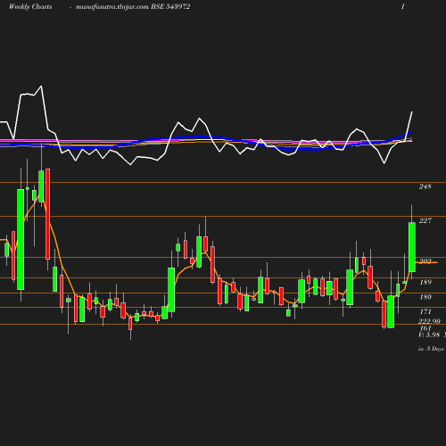Click the 222.90 current price value

point(429,321)
